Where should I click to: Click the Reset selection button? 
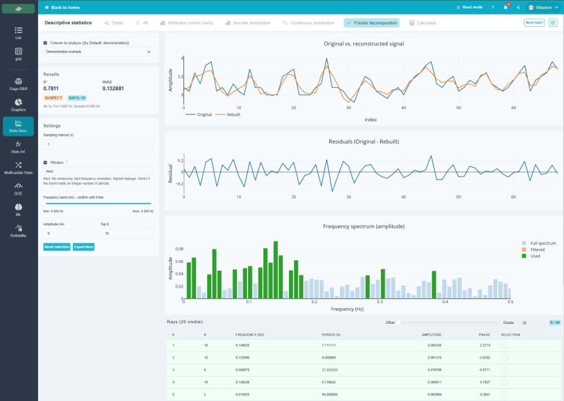pos(57,247)
